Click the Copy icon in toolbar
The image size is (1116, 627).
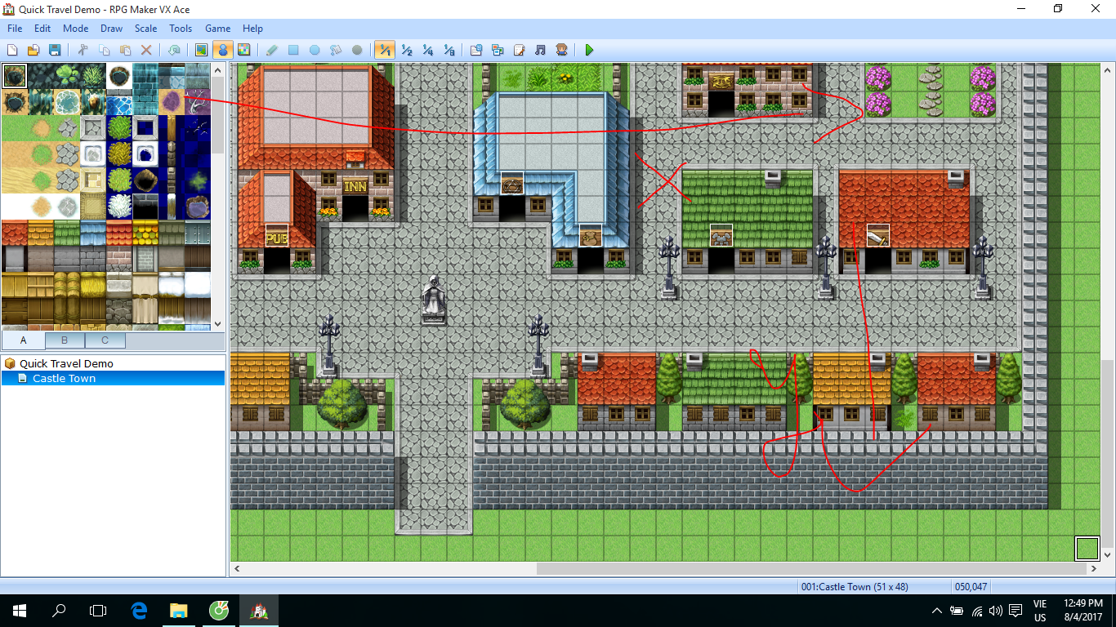(x=104, y=50)
